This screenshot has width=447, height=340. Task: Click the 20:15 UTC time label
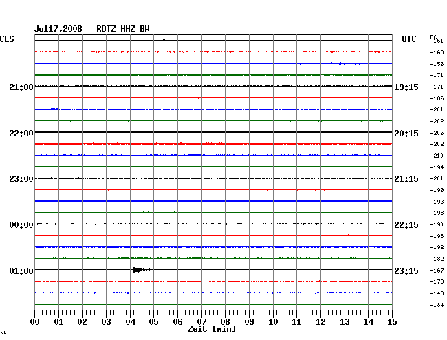pos(406,134)
